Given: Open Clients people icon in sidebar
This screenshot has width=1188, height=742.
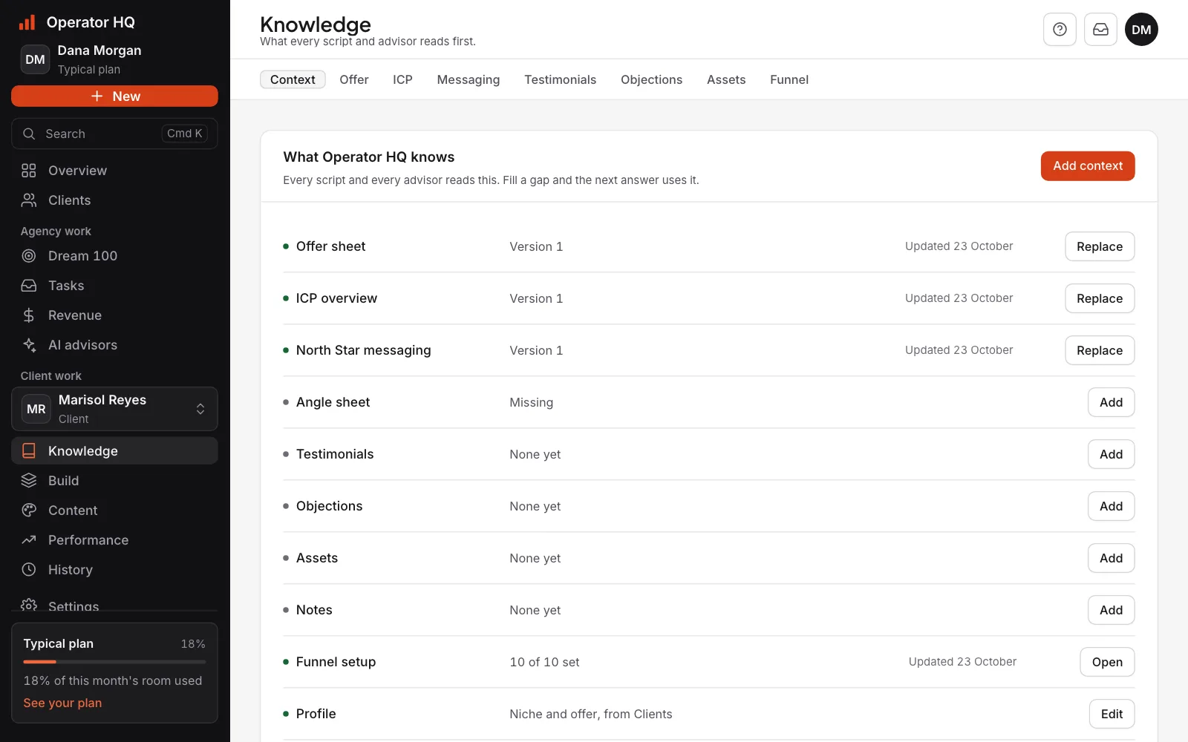Looking at the screenshot, I should point(29,200).
